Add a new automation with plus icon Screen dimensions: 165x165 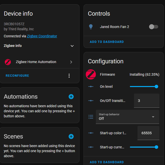(71, 97)
